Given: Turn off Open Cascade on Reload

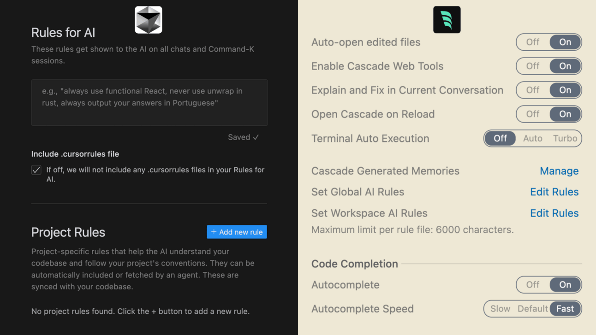Looking at the screenshot, I should [x=533, y=114].
